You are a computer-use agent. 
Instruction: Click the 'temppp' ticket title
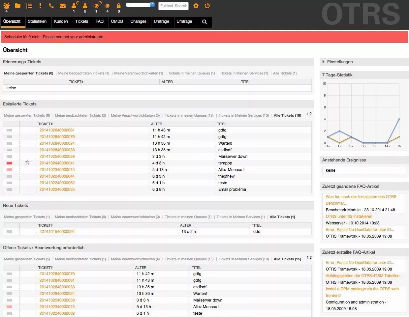coord(225,163)
